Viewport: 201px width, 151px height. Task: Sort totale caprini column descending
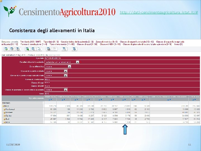101,100
